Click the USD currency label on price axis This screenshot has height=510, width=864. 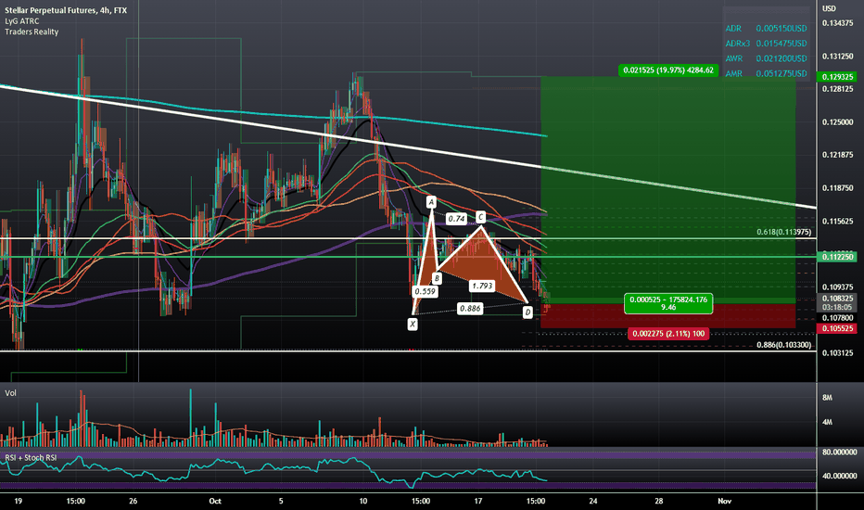829,8
